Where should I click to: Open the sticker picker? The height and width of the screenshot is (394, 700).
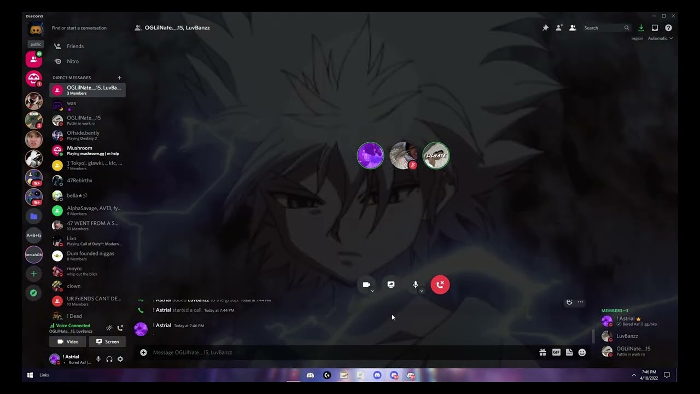[x=569, y=352]
